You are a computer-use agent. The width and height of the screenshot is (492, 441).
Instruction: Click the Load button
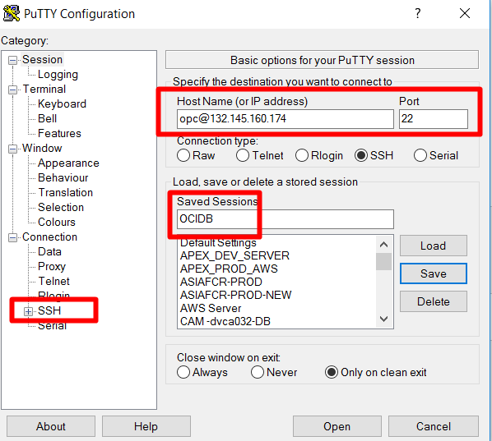point(434,246)
